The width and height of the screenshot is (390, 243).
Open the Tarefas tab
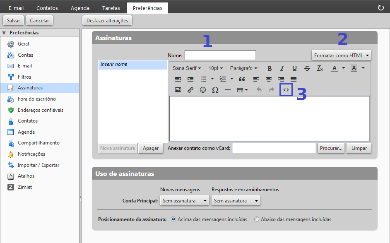click(x=111, y=8)
